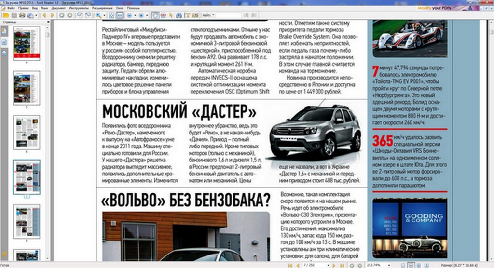Open dropdown next to Zoom In icon
Screen dimensions: 494x268
(x=147, y=15)
